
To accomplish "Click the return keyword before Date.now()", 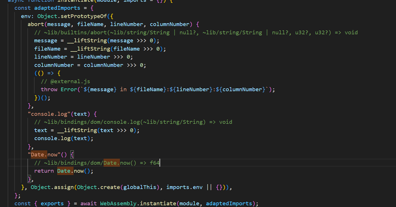I will [44, 171].
